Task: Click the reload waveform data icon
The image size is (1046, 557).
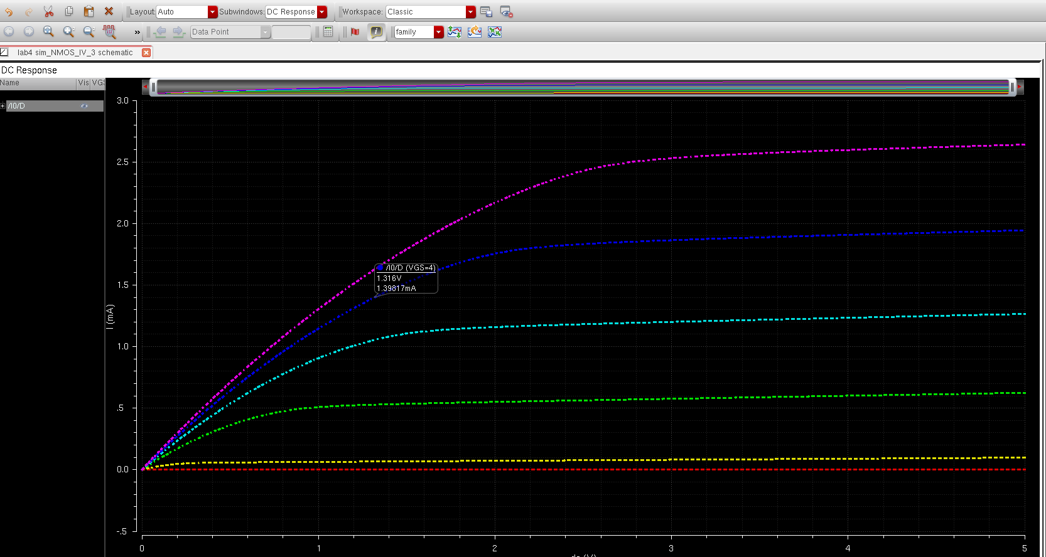Action: (x=475, y=31)
